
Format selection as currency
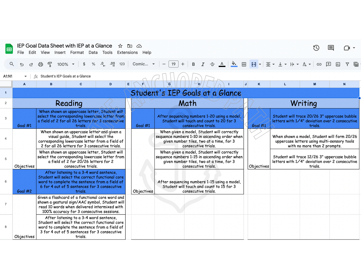point(84,64)
